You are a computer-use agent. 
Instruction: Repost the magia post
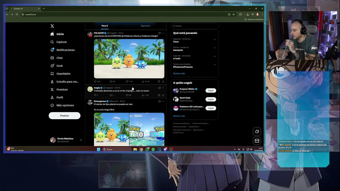click(x=112, y=95)
